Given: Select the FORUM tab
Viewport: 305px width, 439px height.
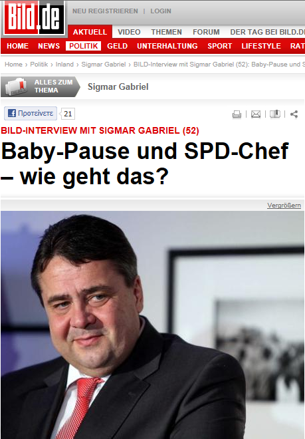Looking at the screenshot, I should [206, 32].
